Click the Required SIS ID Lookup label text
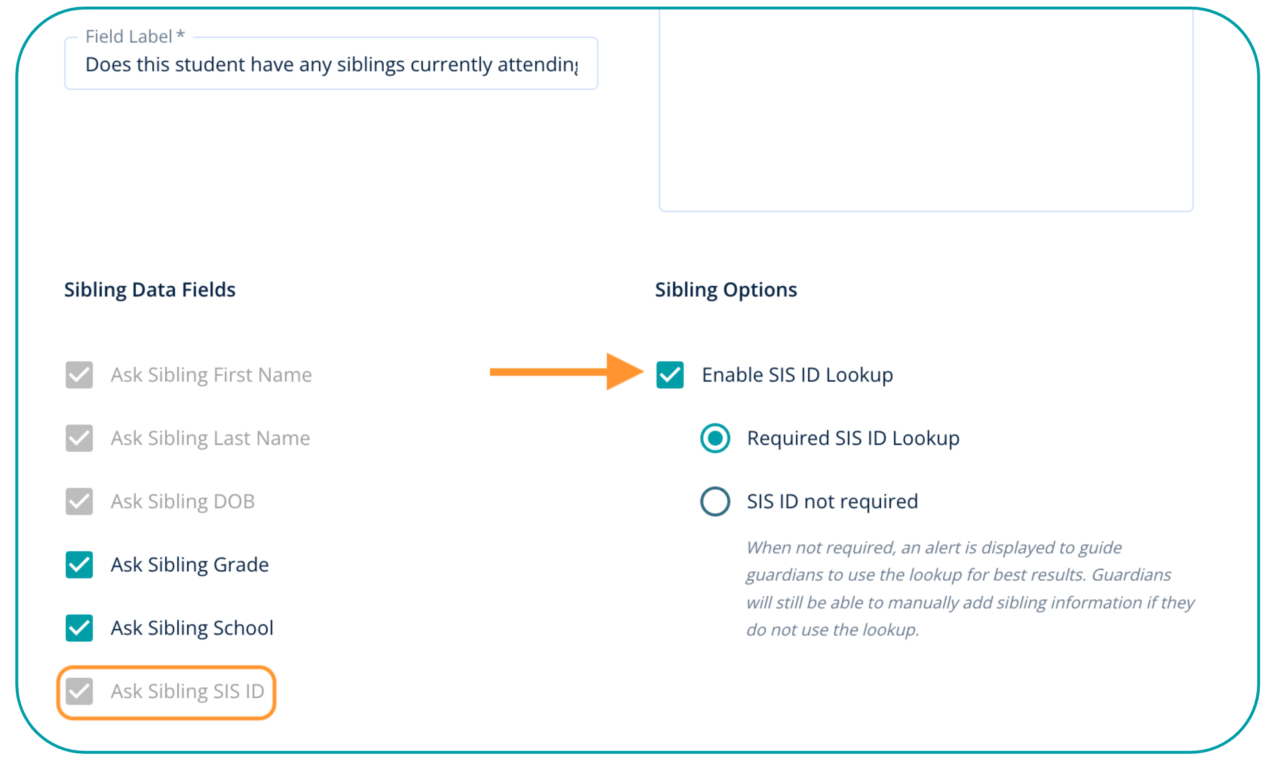1278x764 pixels. click(x=853, y=438)
